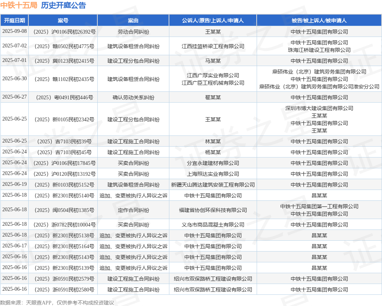Click plaintiff 江西广厚实业有限公司

(213, 75)
